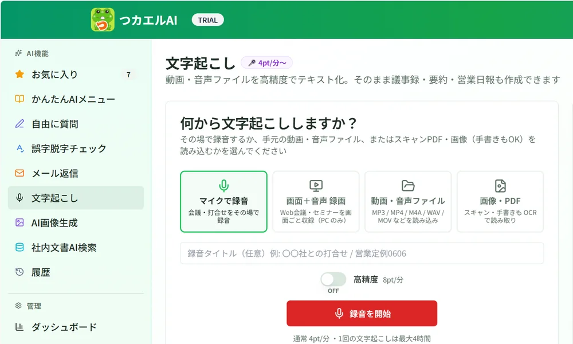Screen dimensions: 573x344
Task: Start recording with 録音を開始 button
Action: [362, 313]
